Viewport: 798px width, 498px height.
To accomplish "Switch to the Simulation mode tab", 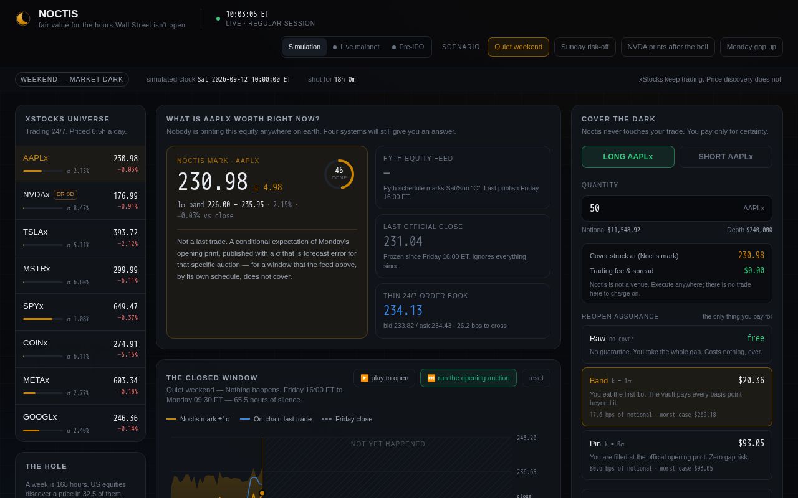I will coord(304,47).
